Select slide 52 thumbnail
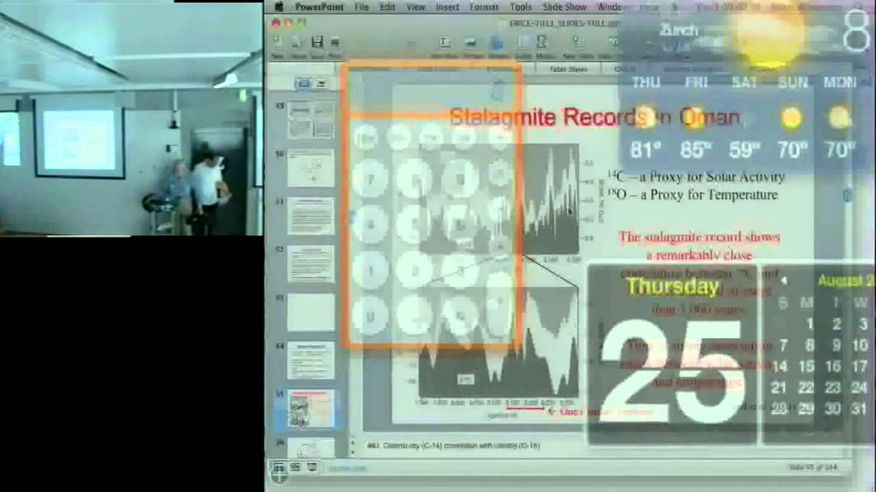 click(311, 264)
